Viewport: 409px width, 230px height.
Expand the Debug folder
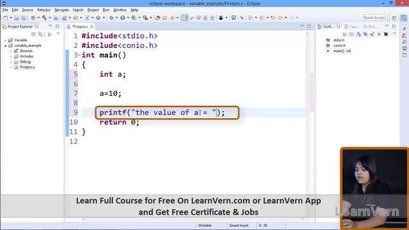point(11,62)
